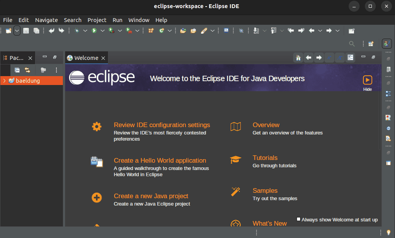
Task: Click the toolbar search magnifier icon
Action: click(x=351, y=44)
